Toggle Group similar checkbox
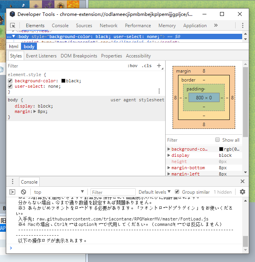 point(177,192)
